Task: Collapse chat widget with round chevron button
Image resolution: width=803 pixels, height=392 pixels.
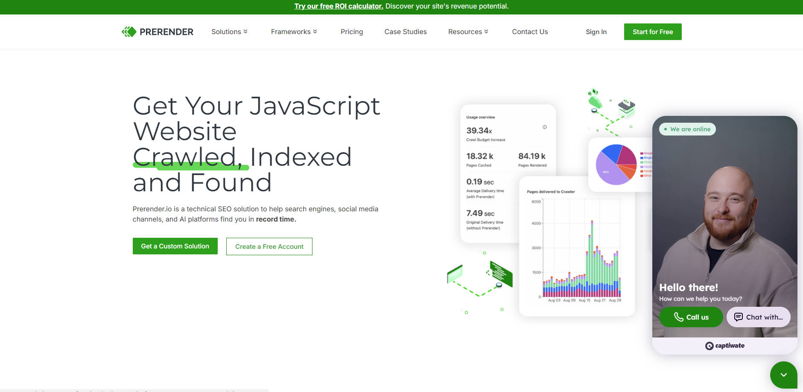Action: click(x=783, y=375)
